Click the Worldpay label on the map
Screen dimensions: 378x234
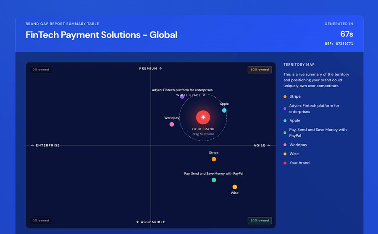point(172,118)
